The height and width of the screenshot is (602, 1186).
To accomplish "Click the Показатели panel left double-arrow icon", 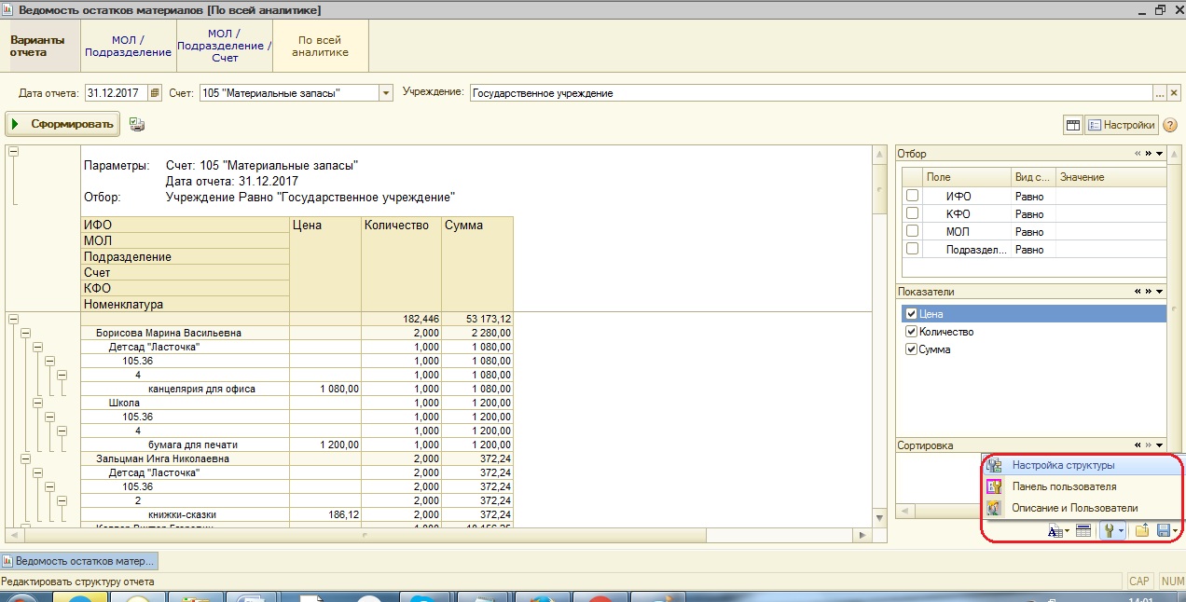I will click(x=1138, y=292).
